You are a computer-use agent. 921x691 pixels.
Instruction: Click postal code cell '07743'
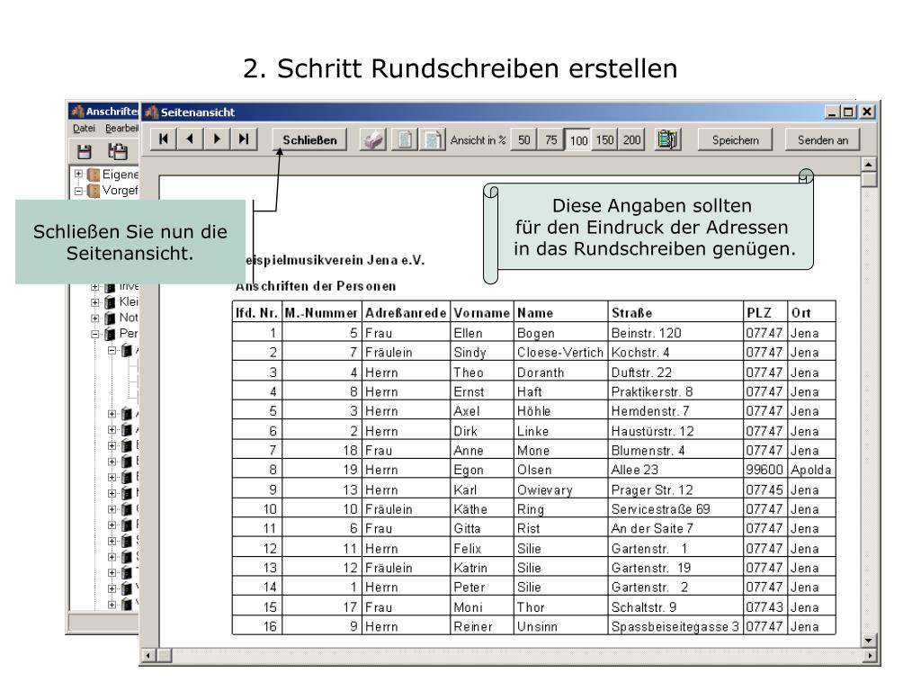tap(765, 607)
